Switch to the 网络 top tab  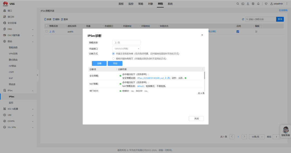coord(160,4)
